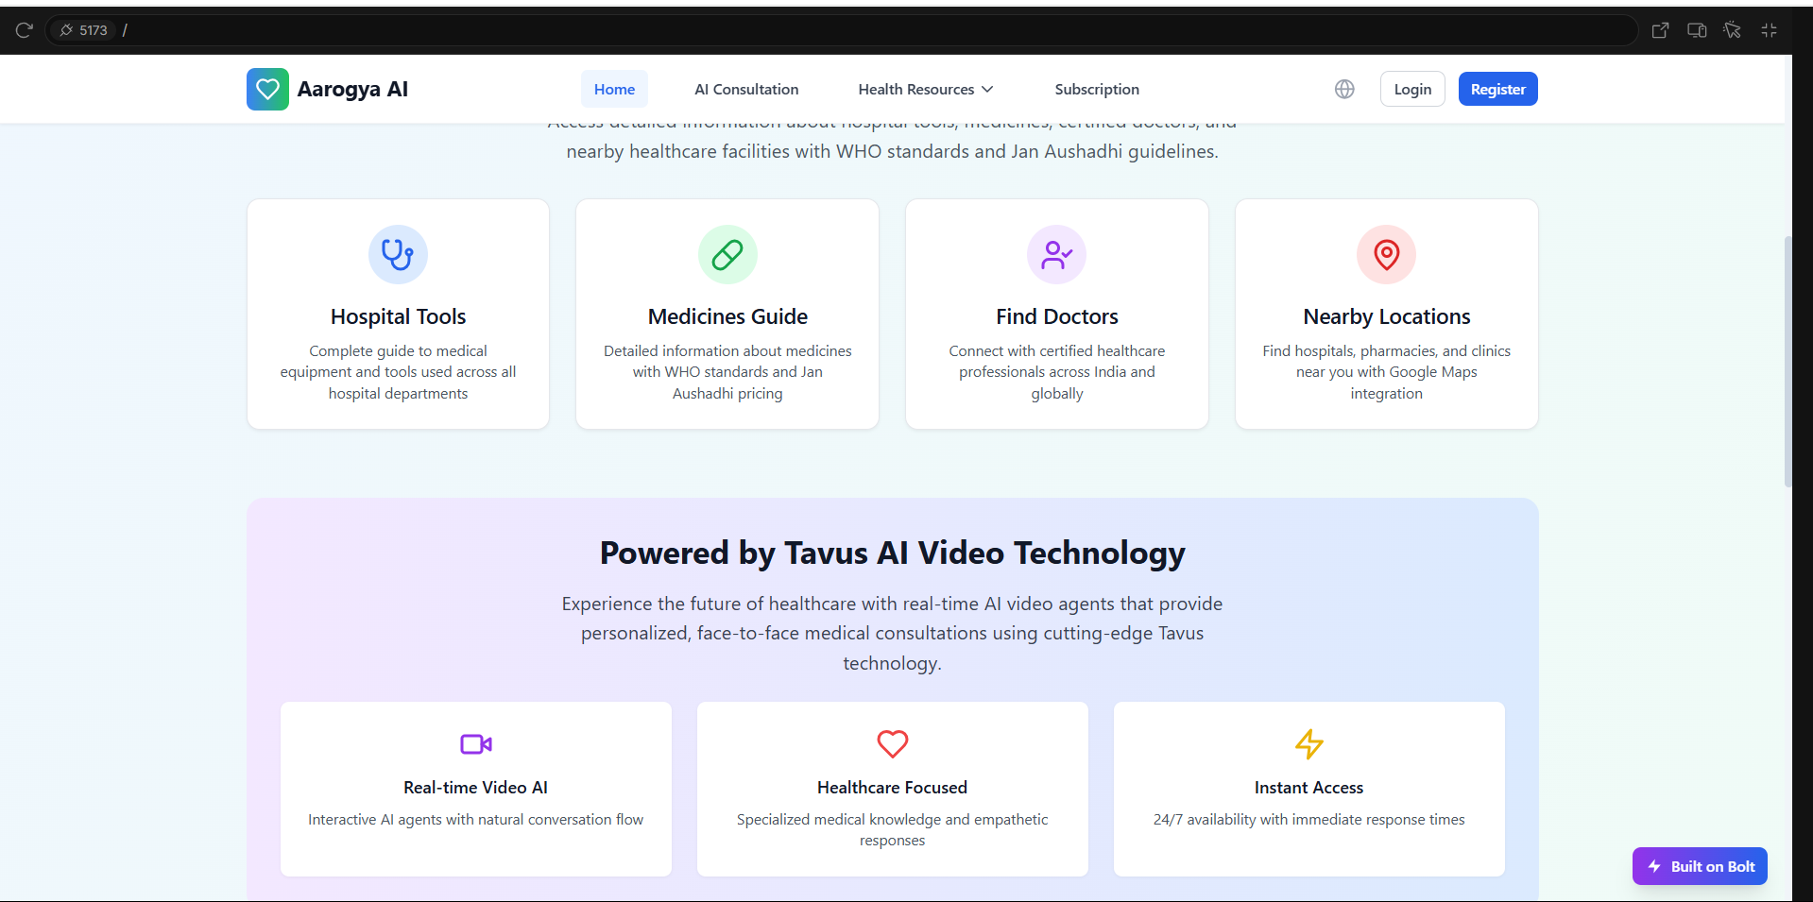Screen dimensions: 1813x902
Task: Click the stethoscope icon in Hospital Tools
Action: point(398,254)
